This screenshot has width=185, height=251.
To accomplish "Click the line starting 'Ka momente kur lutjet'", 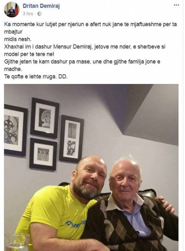I will pos(90,25).
